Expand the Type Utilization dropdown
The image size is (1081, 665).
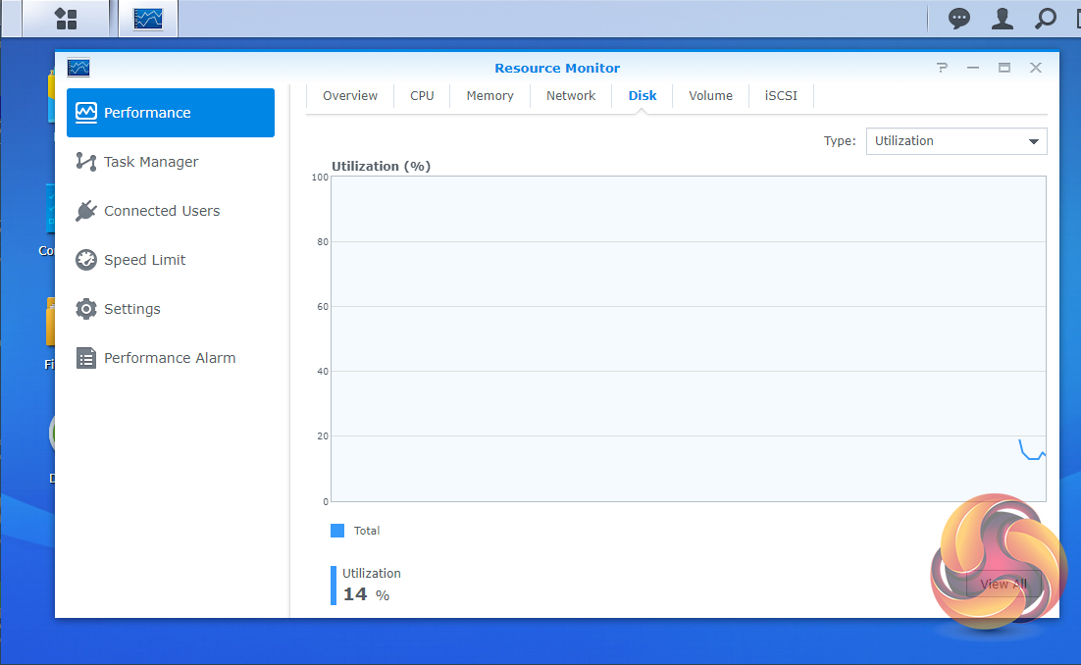pos(955,141)
